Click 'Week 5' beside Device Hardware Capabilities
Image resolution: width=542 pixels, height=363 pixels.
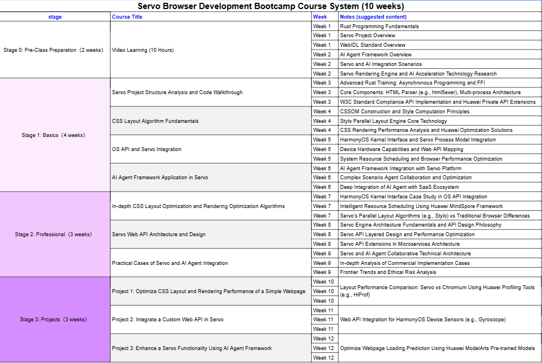[325, 149]
